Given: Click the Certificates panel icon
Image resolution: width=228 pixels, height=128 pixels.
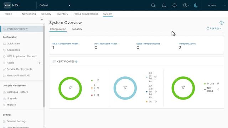Looking at the screenshot, I should [55, 62].
